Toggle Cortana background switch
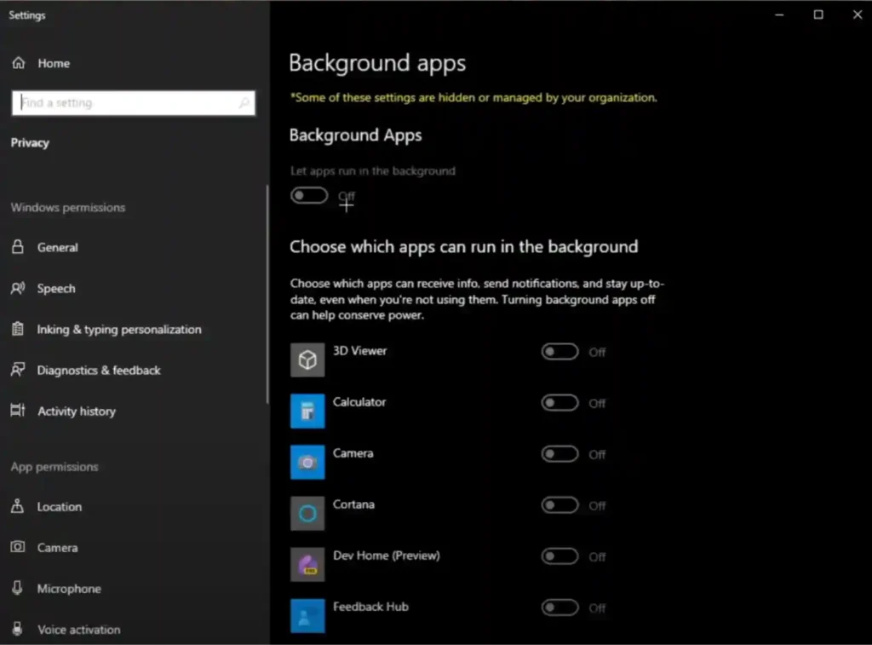Image resolution: width=872 pixels, height=645 pixels. [x=560, y=505]
